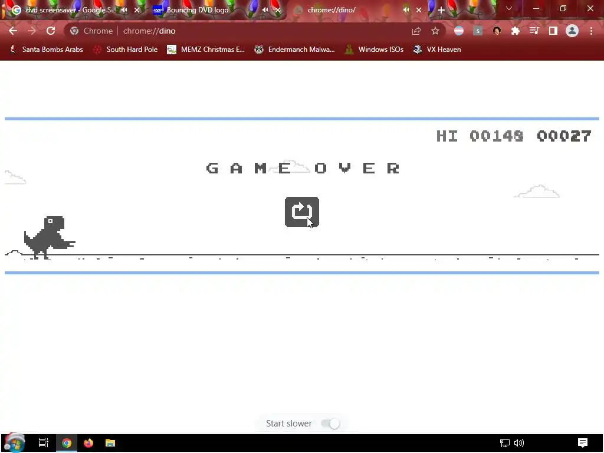The width and height of the screenshot is (604, 453).
Task: Toggle the Start slower switch
Action: [330, 424]
